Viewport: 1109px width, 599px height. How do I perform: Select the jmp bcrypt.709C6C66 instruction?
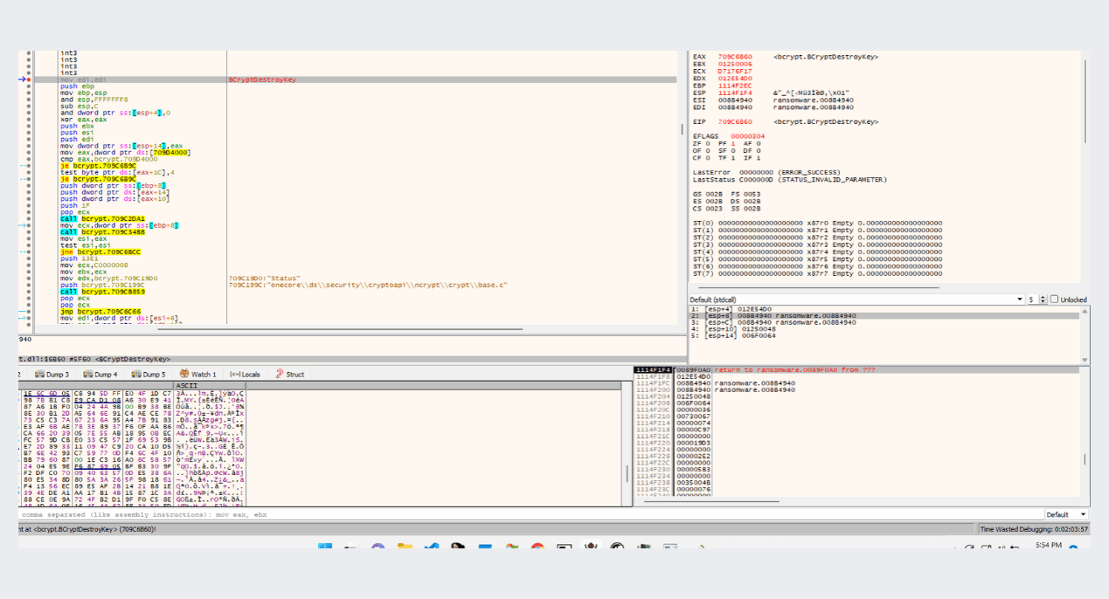click(x=101, y=311)
